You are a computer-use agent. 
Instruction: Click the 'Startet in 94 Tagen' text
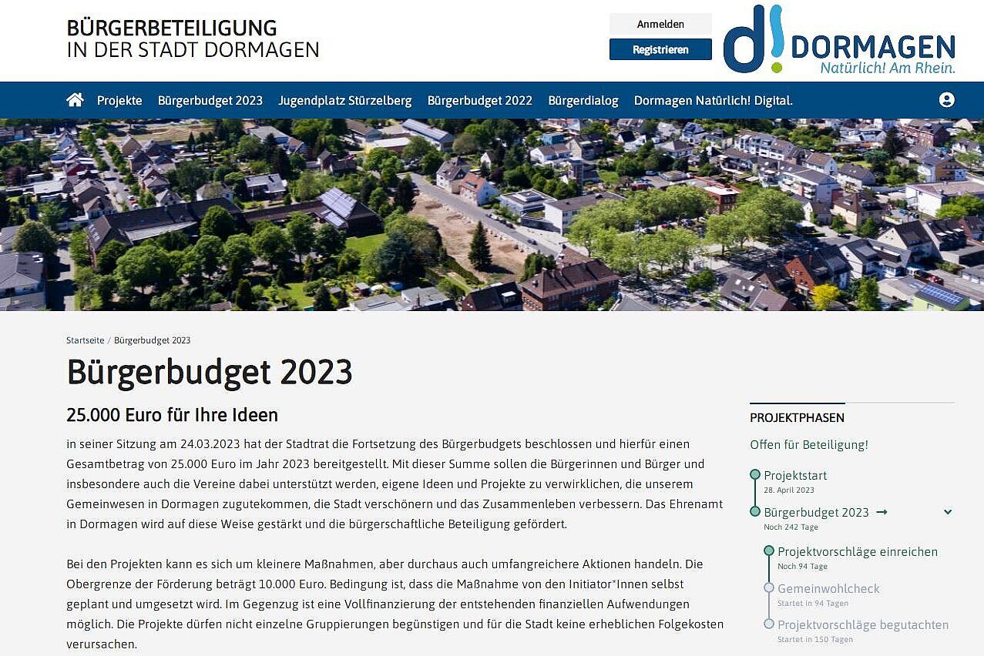(x=813, y=604)
